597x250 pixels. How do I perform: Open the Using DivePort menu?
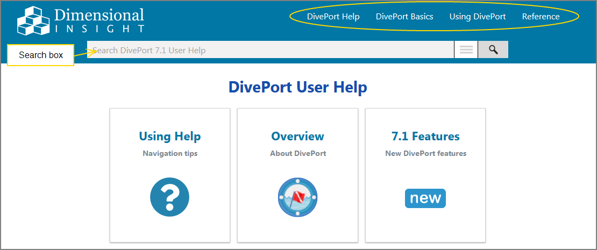tap(478, 17)
